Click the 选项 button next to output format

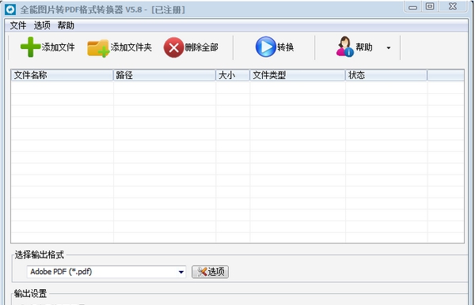coord(211,272)
